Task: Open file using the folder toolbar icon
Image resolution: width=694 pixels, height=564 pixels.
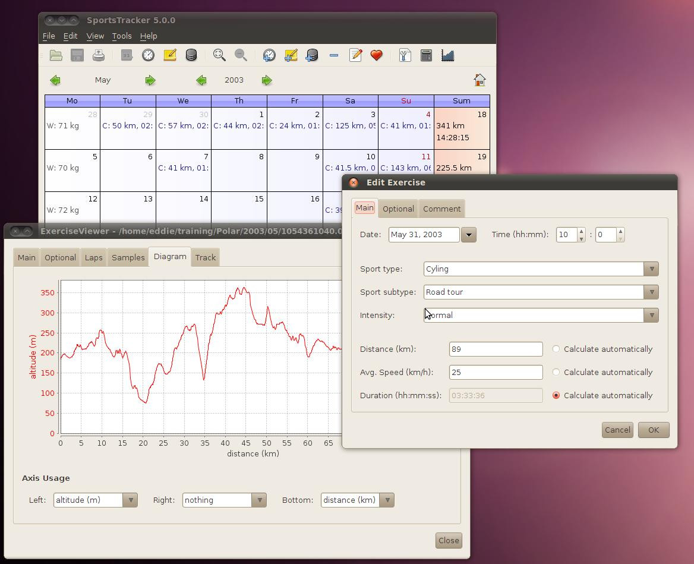Action: 56,55
